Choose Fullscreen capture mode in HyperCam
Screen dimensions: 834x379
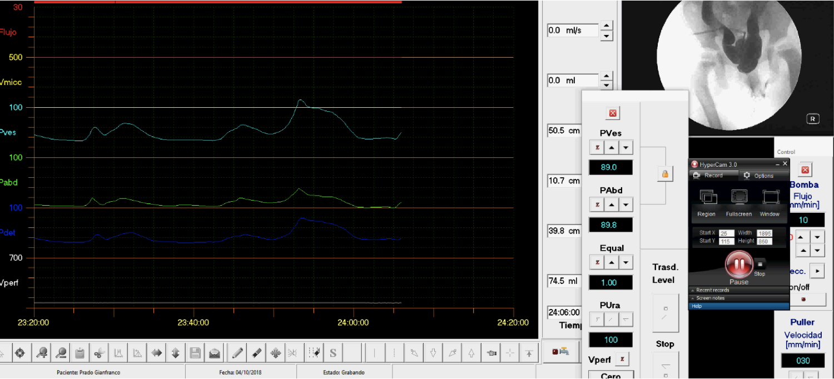(738, 203)
